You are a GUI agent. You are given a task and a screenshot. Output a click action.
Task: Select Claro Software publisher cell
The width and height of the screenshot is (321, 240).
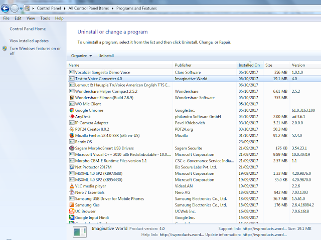pyautogui.click(x=188, y=72)
